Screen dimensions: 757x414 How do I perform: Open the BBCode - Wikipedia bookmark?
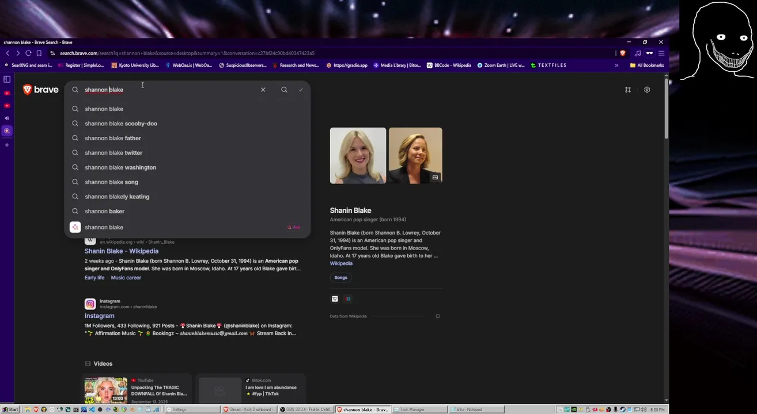tap(449, 66)
